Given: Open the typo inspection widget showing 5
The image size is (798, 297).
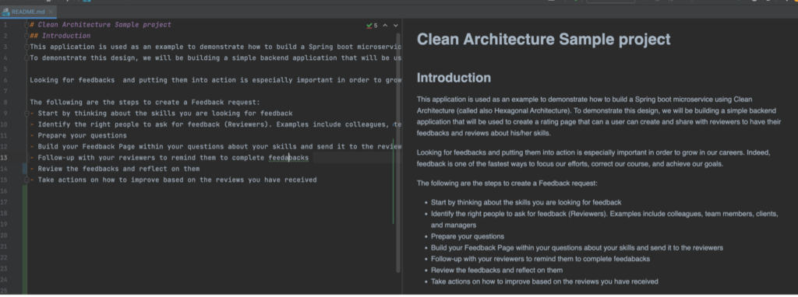Looking at the screenshot, I should 372,25.
